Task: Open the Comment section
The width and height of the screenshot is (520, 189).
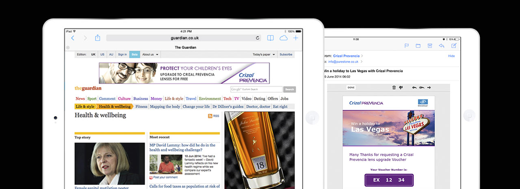Action: pos(107,99)
